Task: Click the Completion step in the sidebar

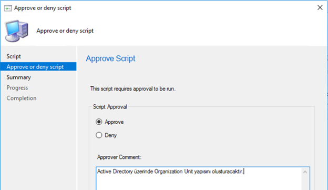Action: (22, 98)
